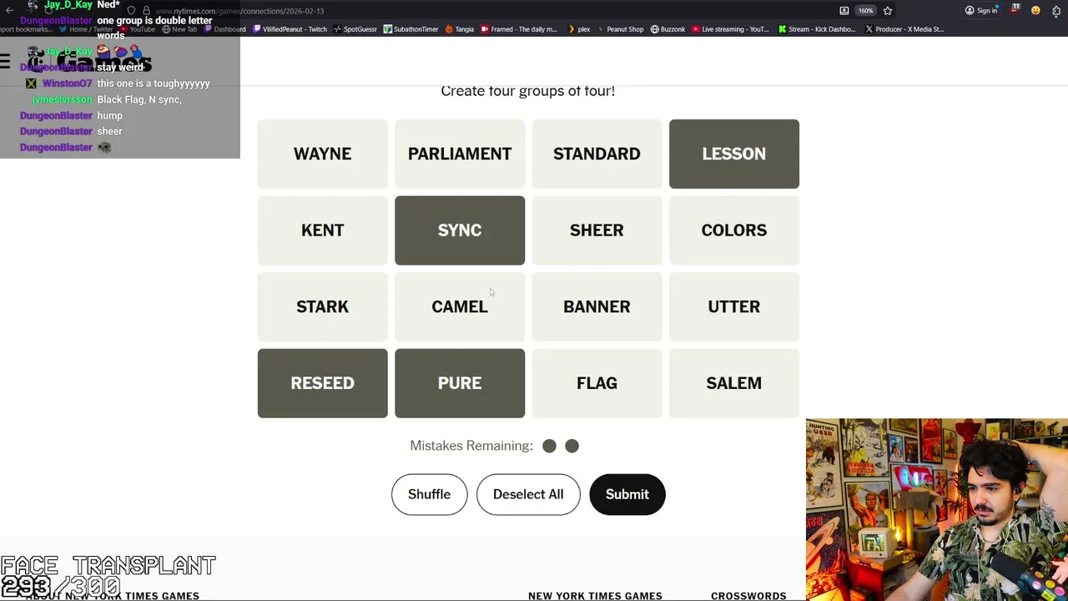The width and height of the screenshot is (1068, 601).
Task: Open the plex bookmark
Action: tap(578, 29)
